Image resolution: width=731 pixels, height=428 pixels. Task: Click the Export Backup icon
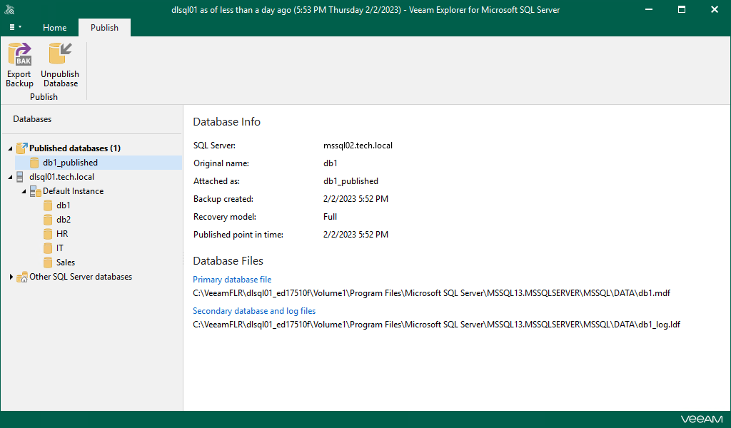pos(19,55)
